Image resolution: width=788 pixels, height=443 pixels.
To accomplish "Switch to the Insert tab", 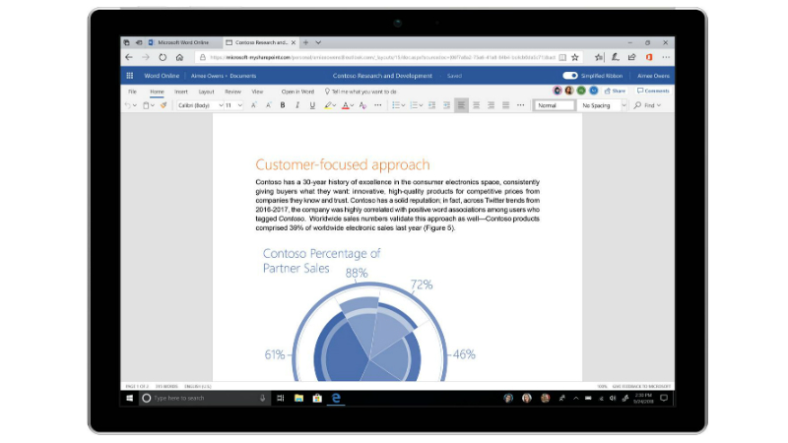I will click(x=181, y=92).
